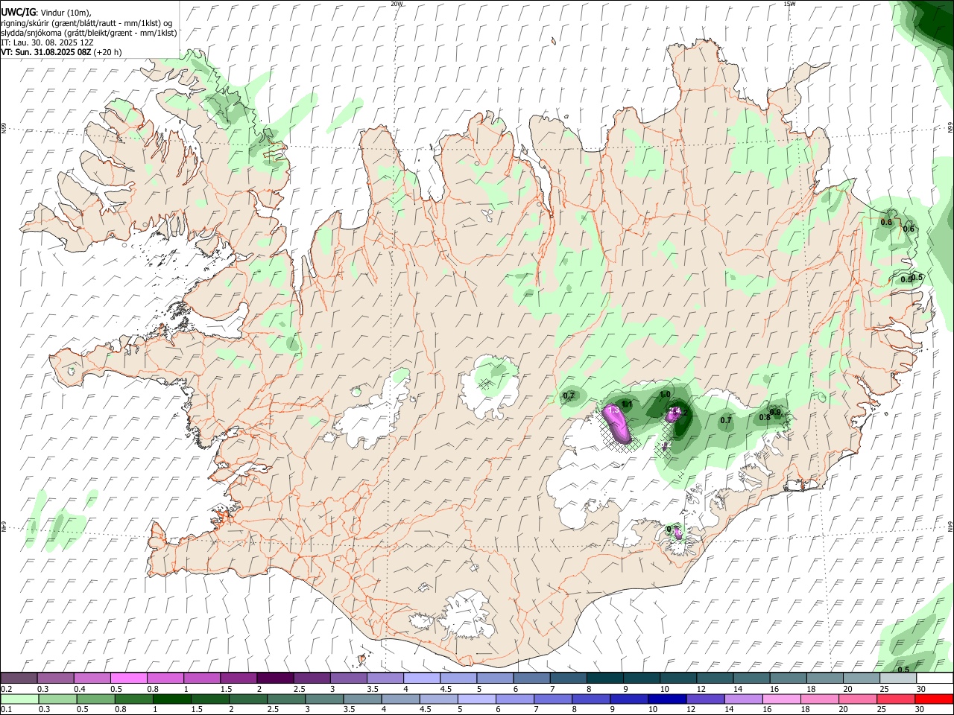Select the dark purple swatch labeled 2 in upper legend row
Viewport: 954px width, 715px height.
274,678
